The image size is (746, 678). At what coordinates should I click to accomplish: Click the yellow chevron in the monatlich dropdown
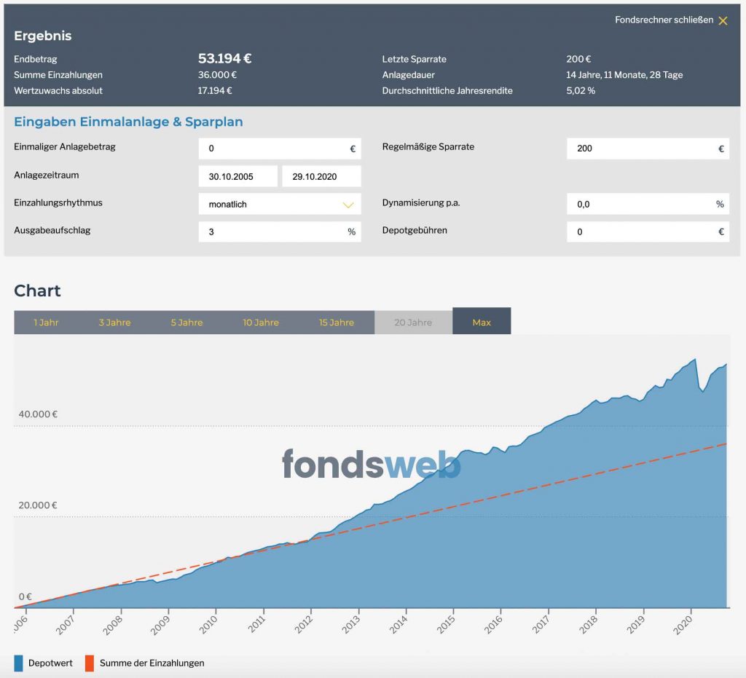coord(348,205)
